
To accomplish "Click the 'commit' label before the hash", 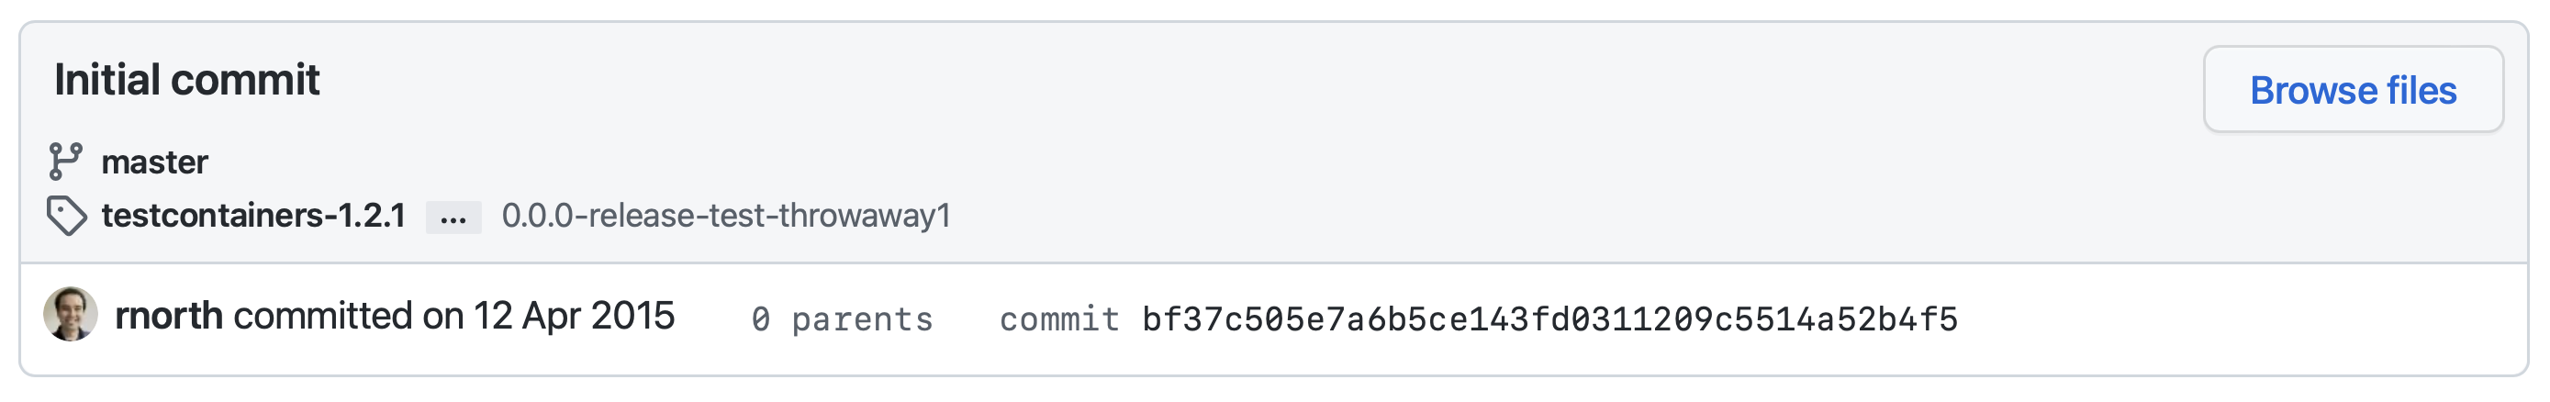I will coord(1059,318).
